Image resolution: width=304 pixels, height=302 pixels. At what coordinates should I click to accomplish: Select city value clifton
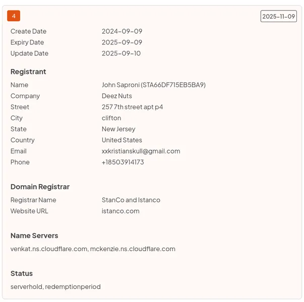click(111, 118)
